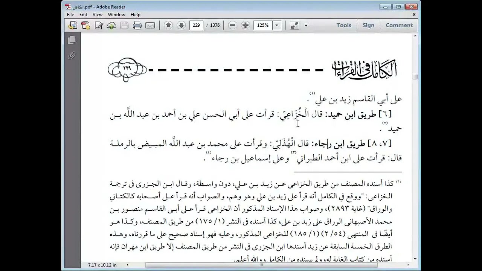Click the zoom out minus button
Image resolution: width=482 pixels, height=271 pixels.
coord(233,25)
